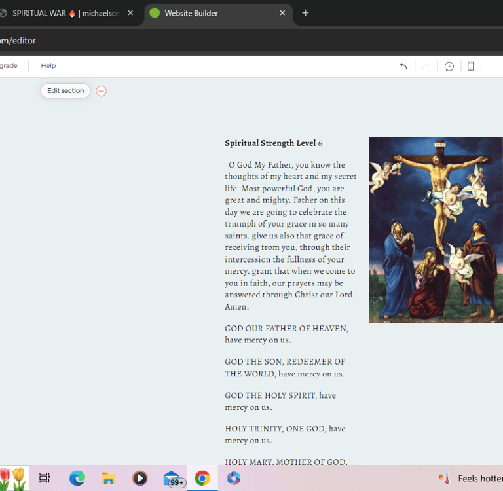This screenshot has height=491, width=503.
Task: Click the Redo arrow icon
Action: [426, 66]
